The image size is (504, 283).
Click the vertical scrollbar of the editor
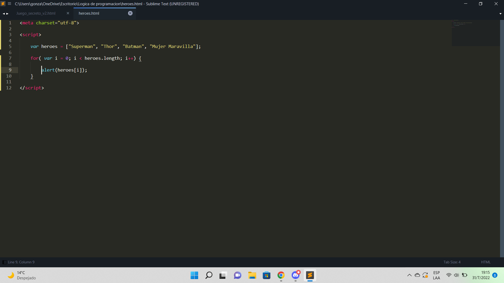[x=502, y=138]
